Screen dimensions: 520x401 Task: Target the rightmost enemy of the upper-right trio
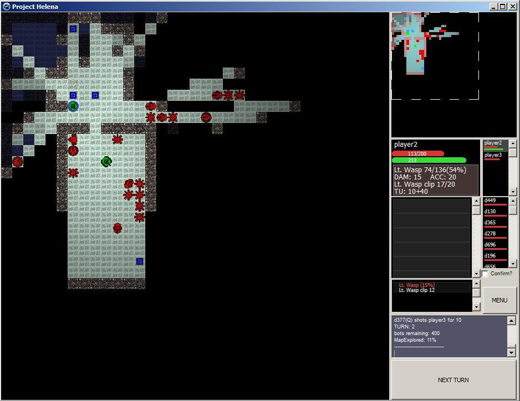(239, 95)
